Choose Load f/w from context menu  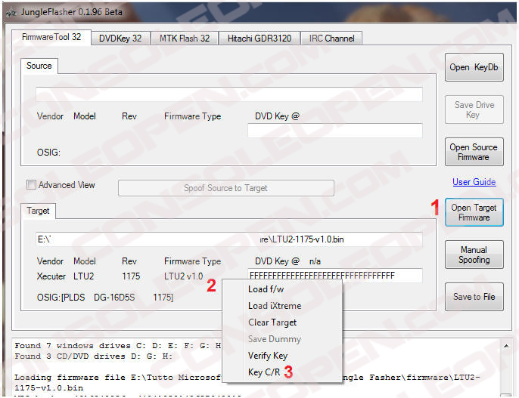click(x=282, y=289)
